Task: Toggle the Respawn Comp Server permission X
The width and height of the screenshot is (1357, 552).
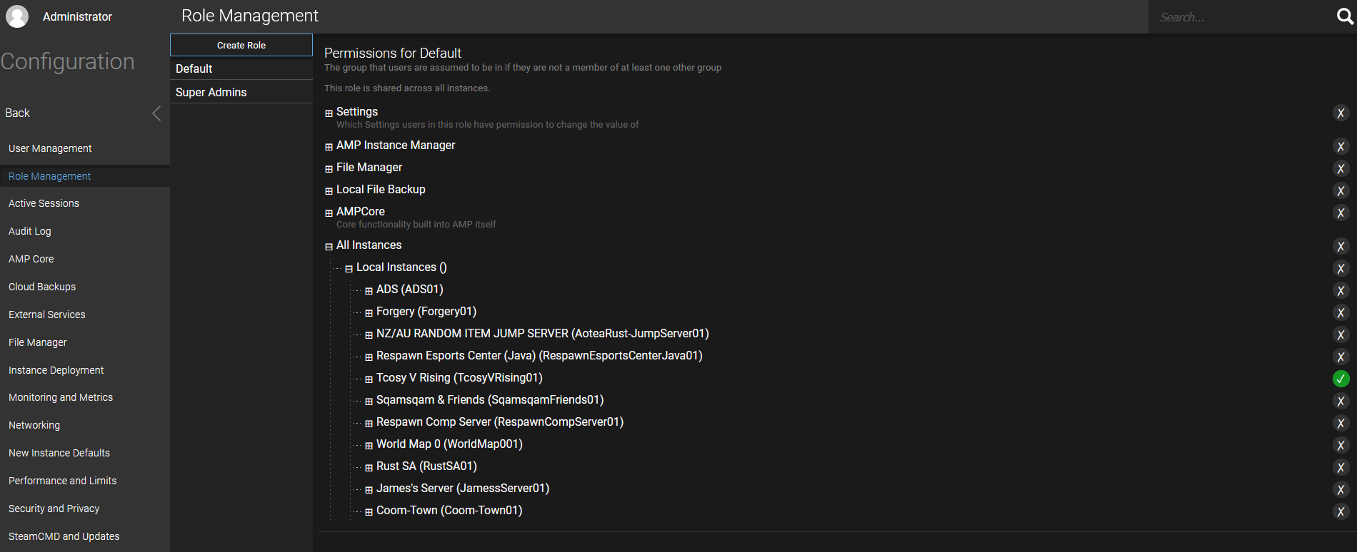Action: tap(1341, 424)
